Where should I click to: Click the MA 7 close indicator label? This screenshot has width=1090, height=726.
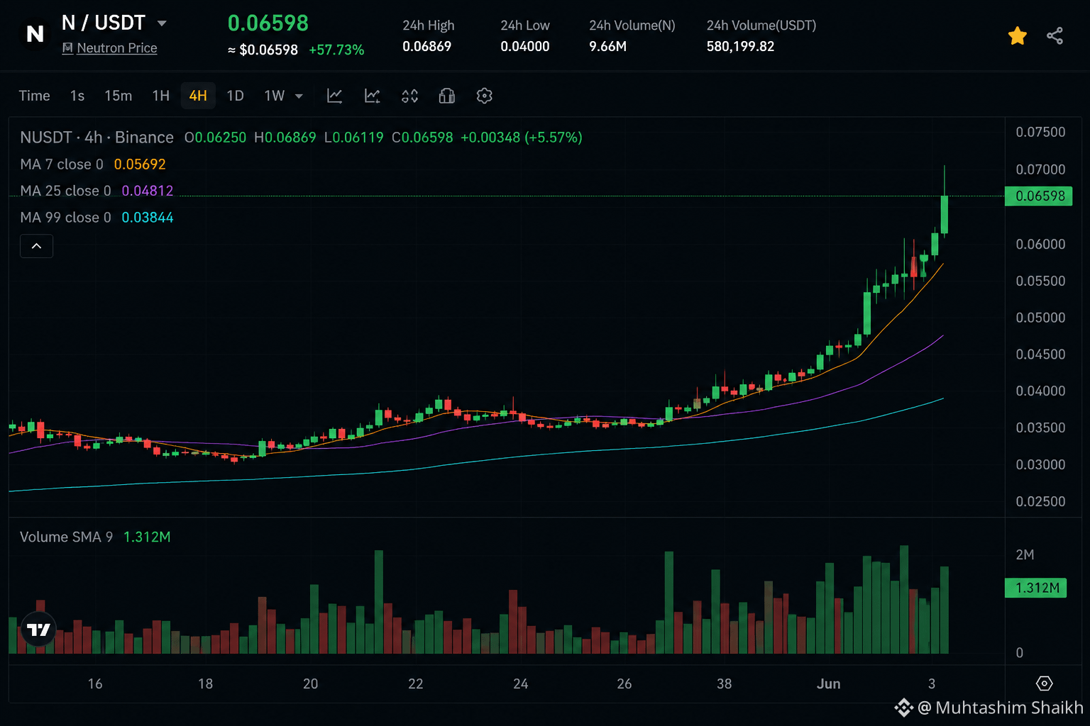point(62,164)
